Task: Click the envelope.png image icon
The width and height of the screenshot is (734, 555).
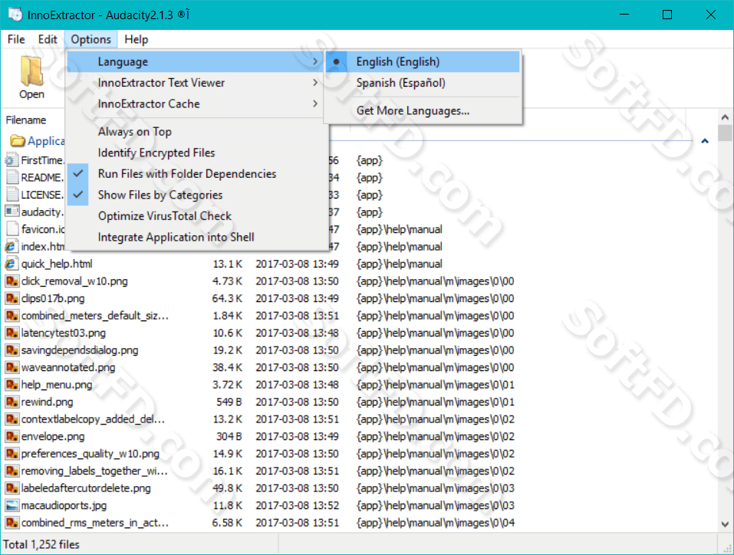Action: 12,437
